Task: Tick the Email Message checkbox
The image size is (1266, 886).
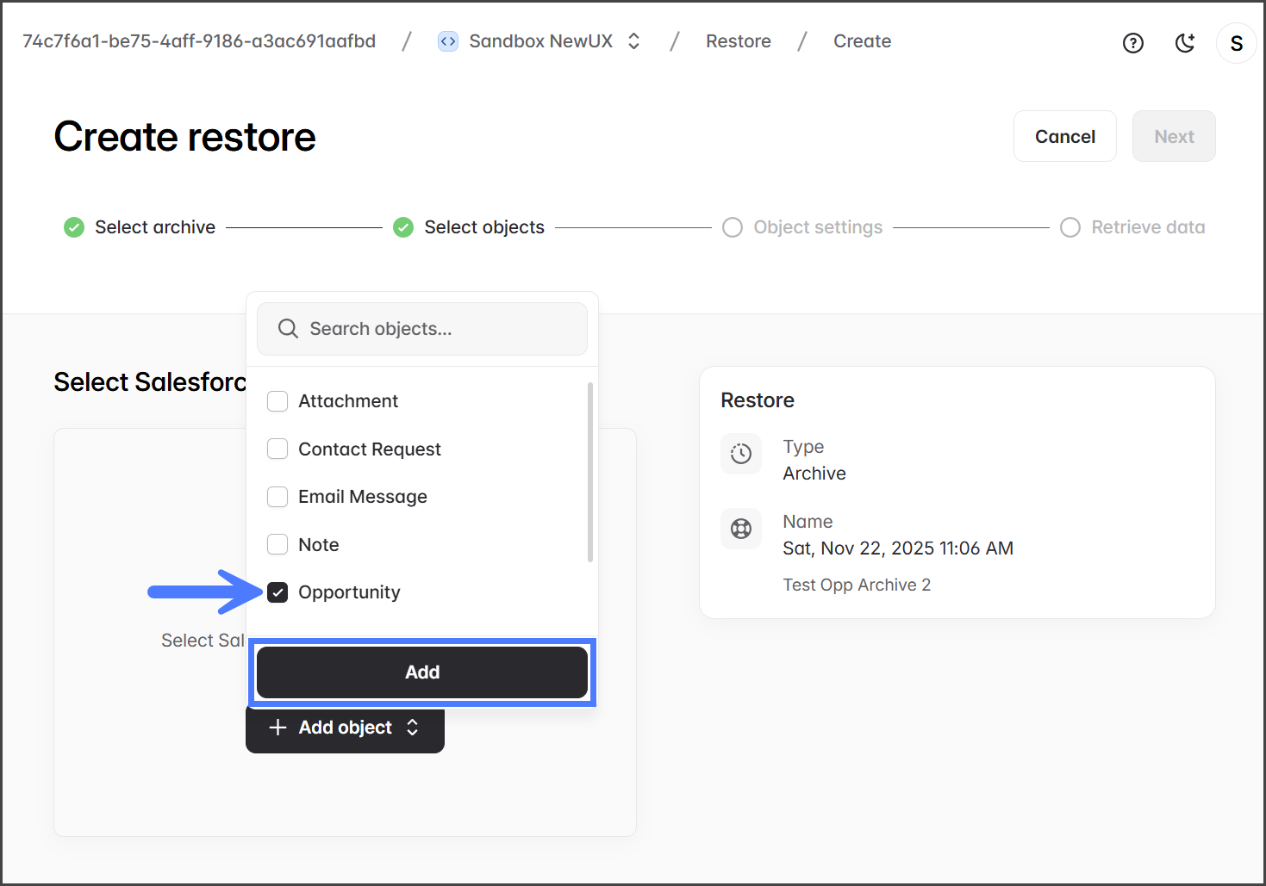Action: pos(278,497)
